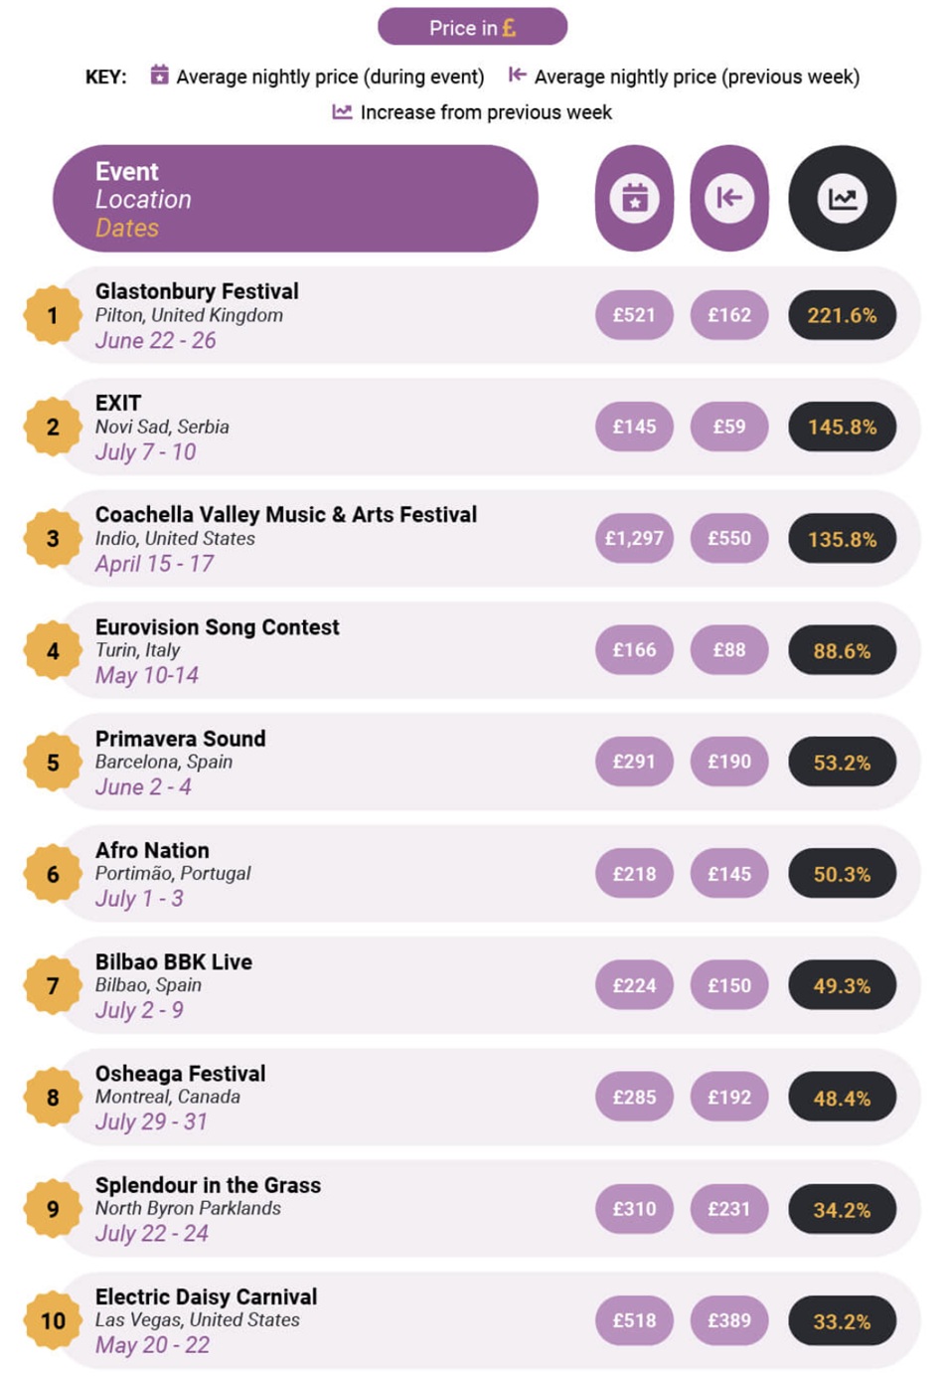This screenshot has width=951, height=1378.
Task: Click the increase chart icon in dark header circle
Action: pyautogui.click(x=842, y=198)
